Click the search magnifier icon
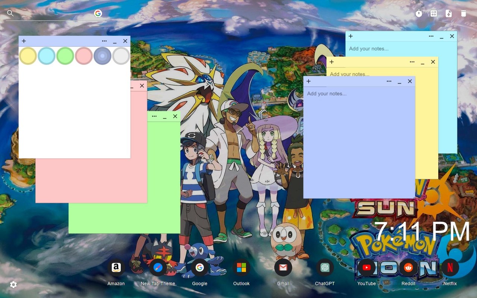Image resolution: width=477 pixels, height=298 pixels. 10,13
